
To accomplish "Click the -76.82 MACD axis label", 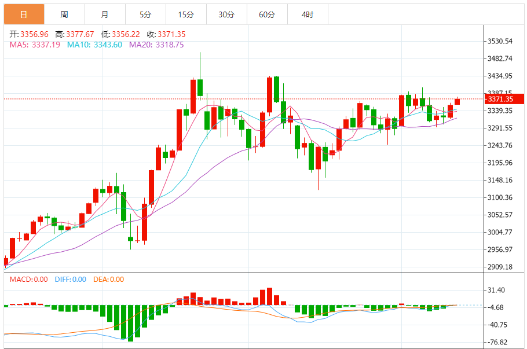I will (497, 342).
